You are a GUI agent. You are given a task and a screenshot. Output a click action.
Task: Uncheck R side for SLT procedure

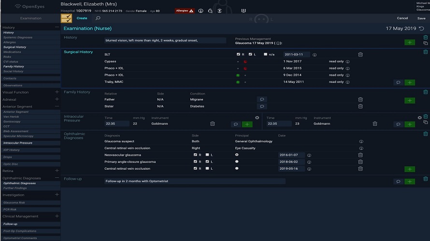(x=239, y=54)
